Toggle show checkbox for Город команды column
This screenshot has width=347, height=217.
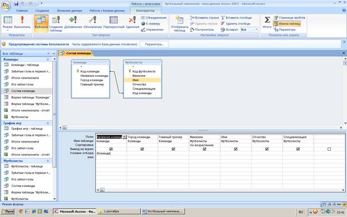click(142, 149)
